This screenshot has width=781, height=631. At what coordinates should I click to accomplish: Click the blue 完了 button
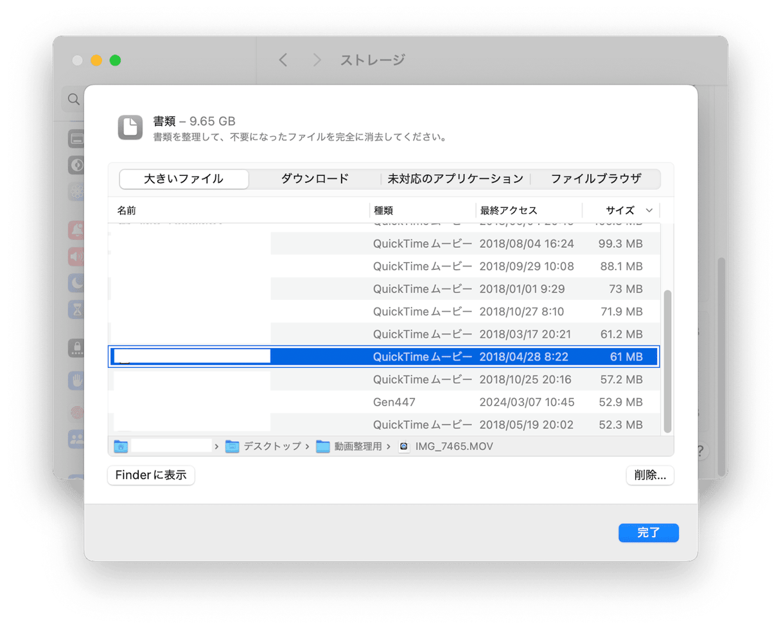click(648, 533)
